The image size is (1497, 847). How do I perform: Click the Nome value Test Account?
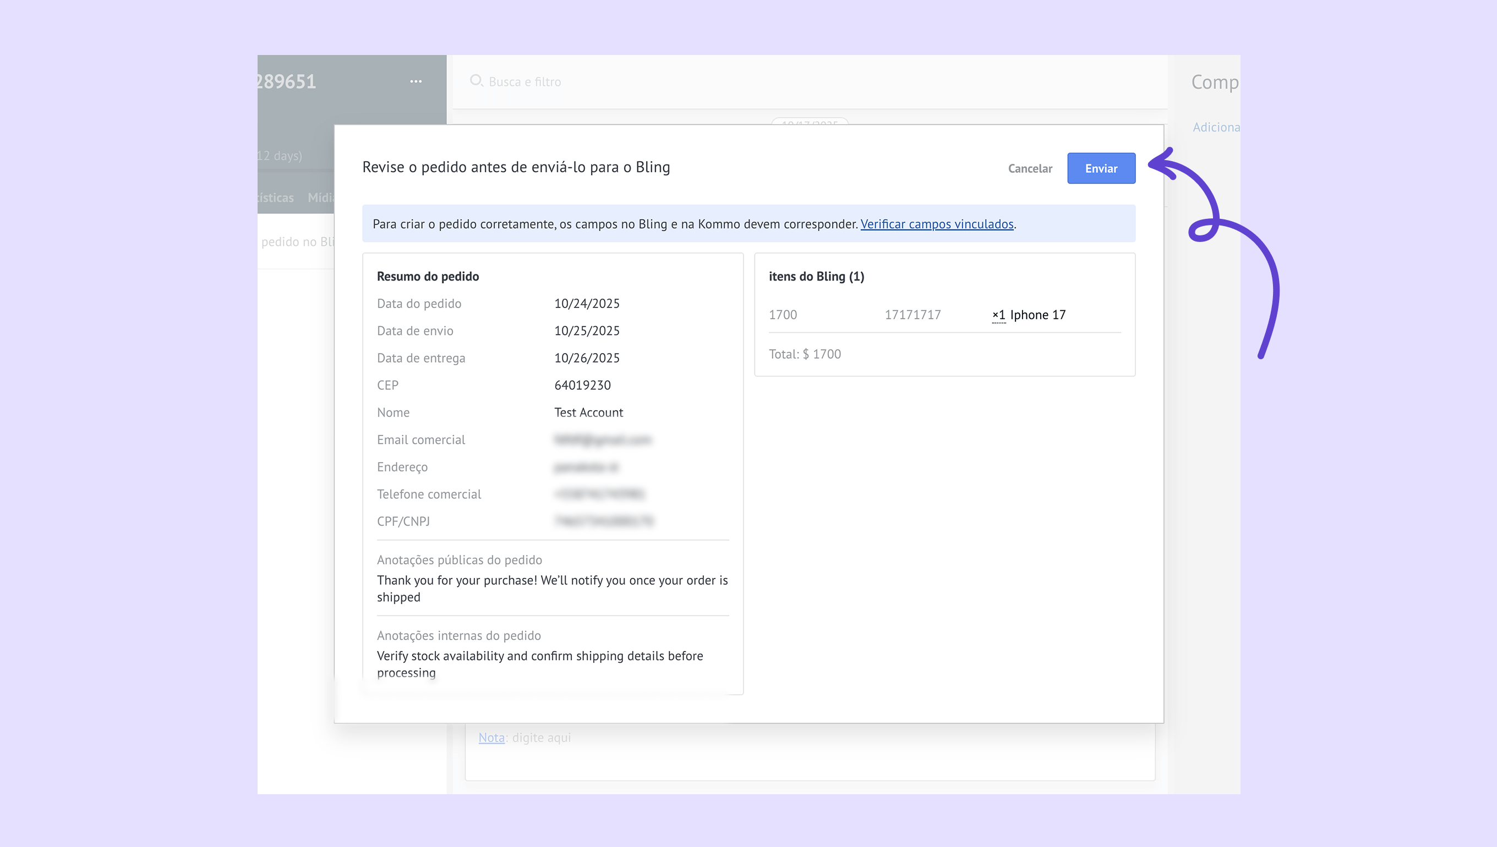[x=588, y=413]
